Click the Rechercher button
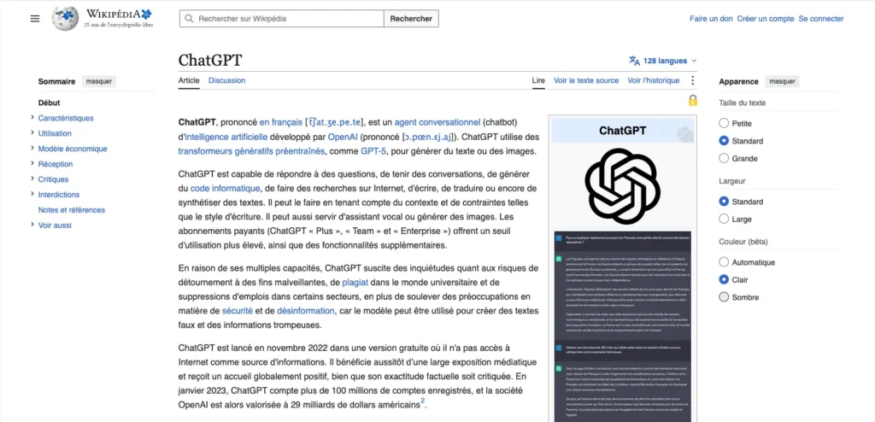The image size is (875, 422). 411,19
